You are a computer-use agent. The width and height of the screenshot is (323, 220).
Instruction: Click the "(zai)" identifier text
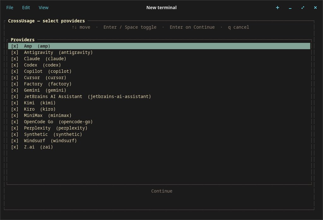[x=47, y=147]
